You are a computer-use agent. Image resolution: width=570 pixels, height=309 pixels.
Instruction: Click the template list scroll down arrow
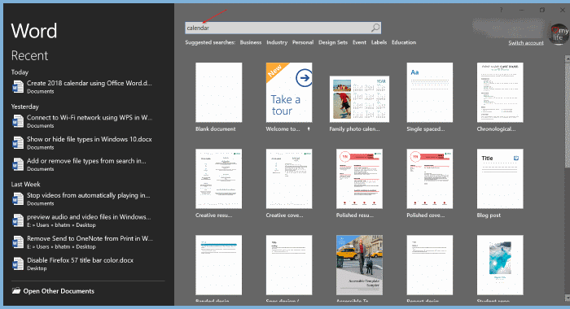568,298
